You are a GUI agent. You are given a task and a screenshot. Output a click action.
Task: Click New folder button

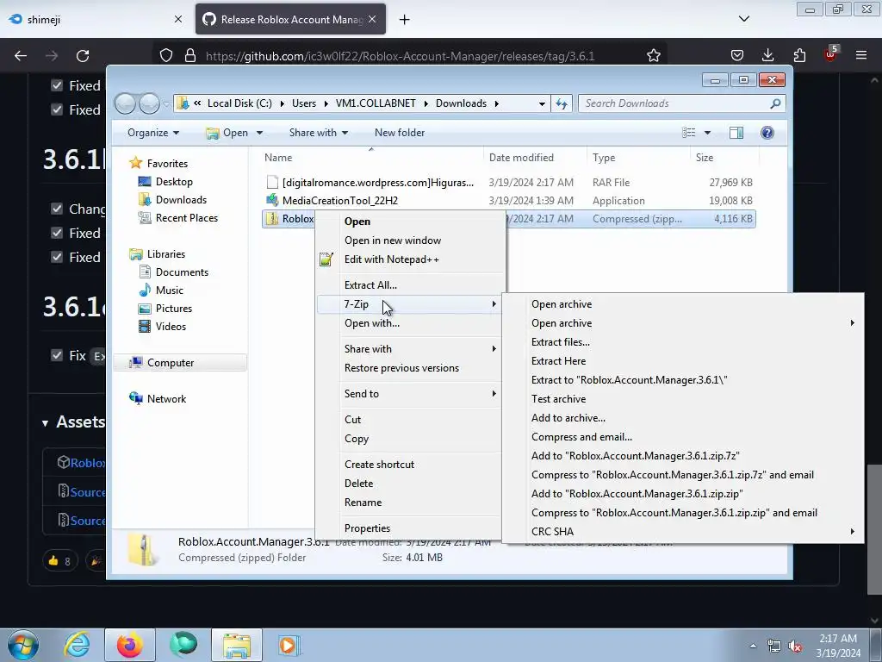point(400,133)
